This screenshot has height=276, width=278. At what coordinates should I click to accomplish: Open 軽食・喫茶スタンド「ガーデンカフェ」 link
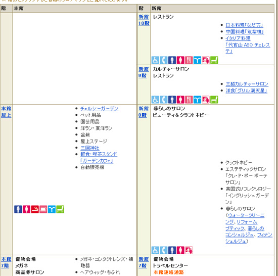click(x=99, y=157)
